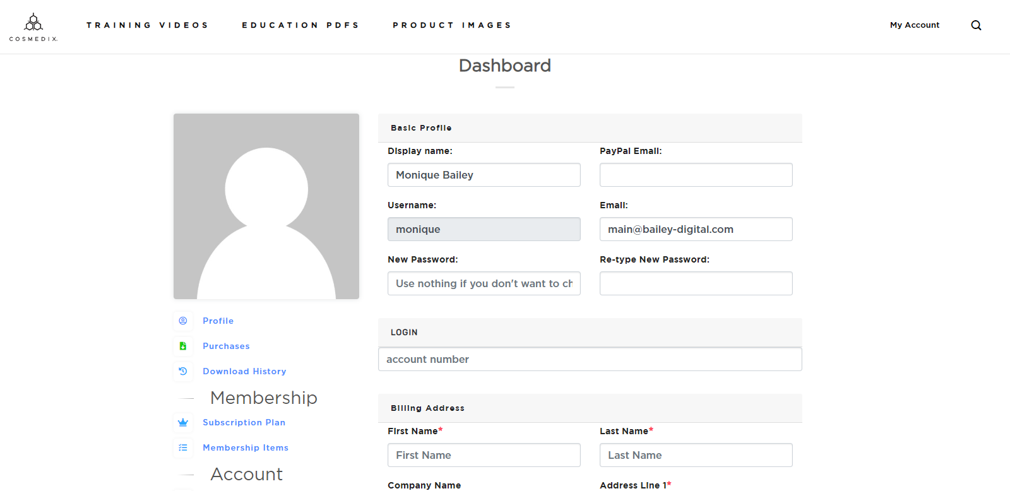Screen dimensions: 1010x491
Task: Focus the Email field
Action: pyautogui.click(x=696, y=229)
